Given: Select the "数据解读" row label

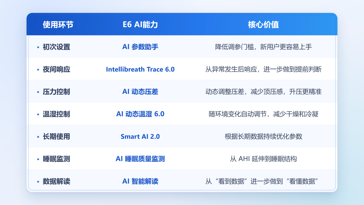Looking at the screenshot, I should 56,181.
